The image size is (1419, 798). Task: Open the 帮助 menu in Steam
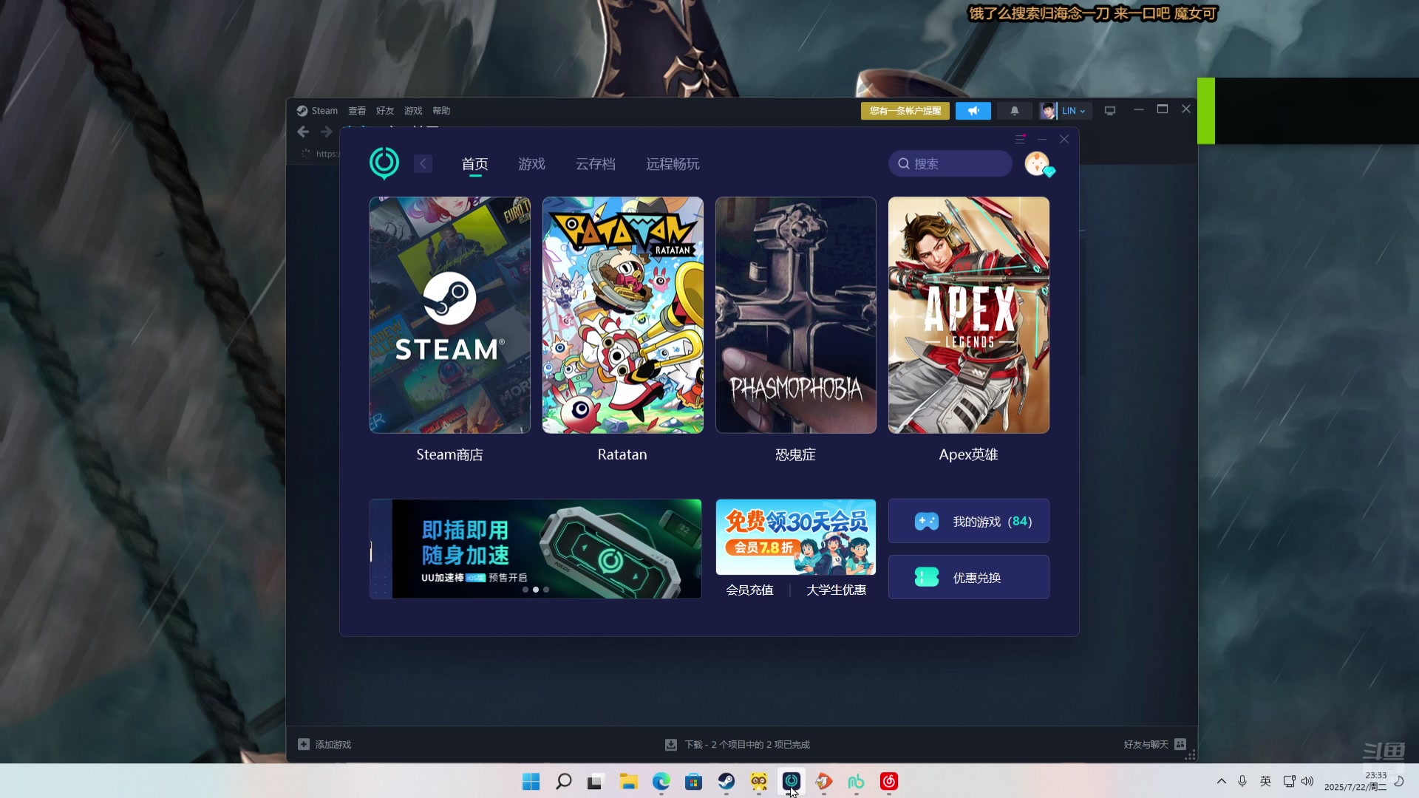tap(441, 111)
